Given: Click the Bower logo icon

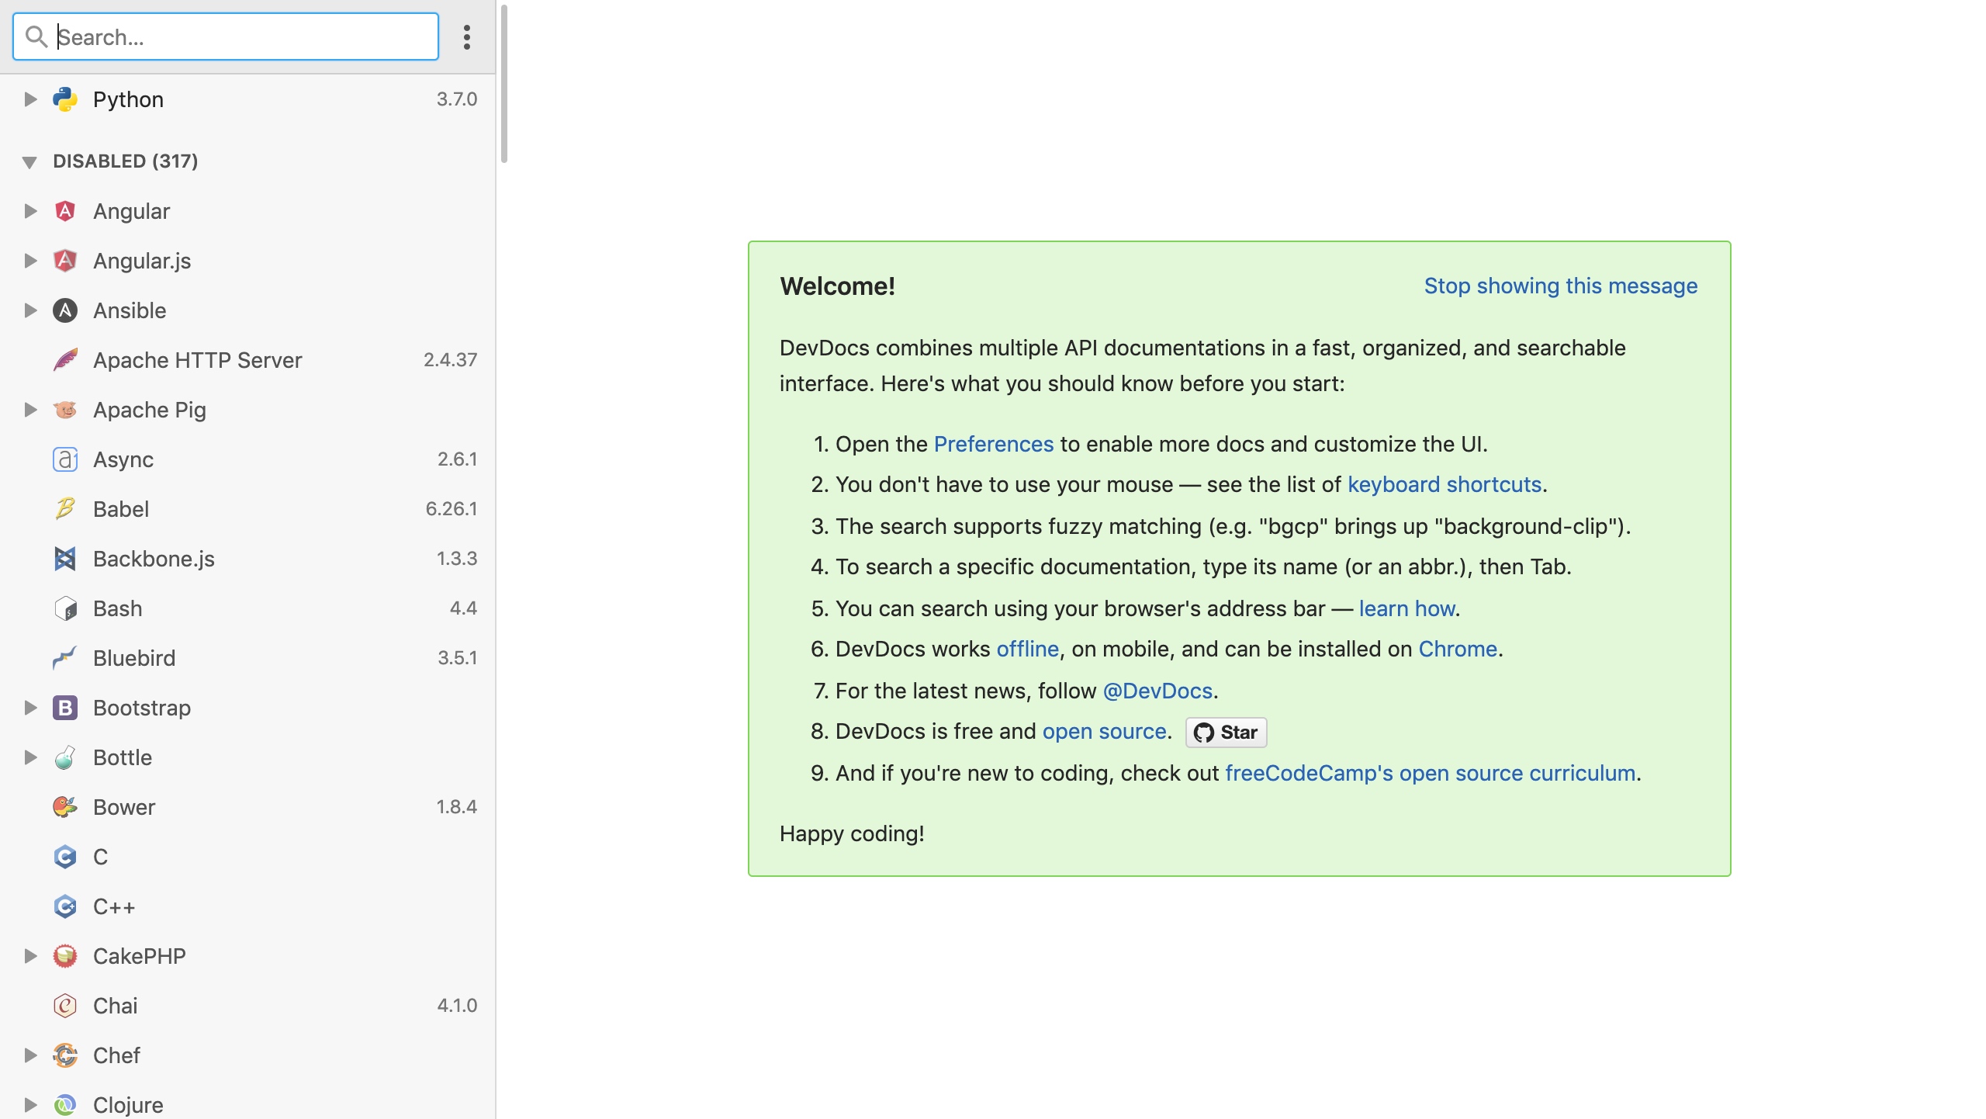Looking at the screenshot, I should click(x=65, y=807).
